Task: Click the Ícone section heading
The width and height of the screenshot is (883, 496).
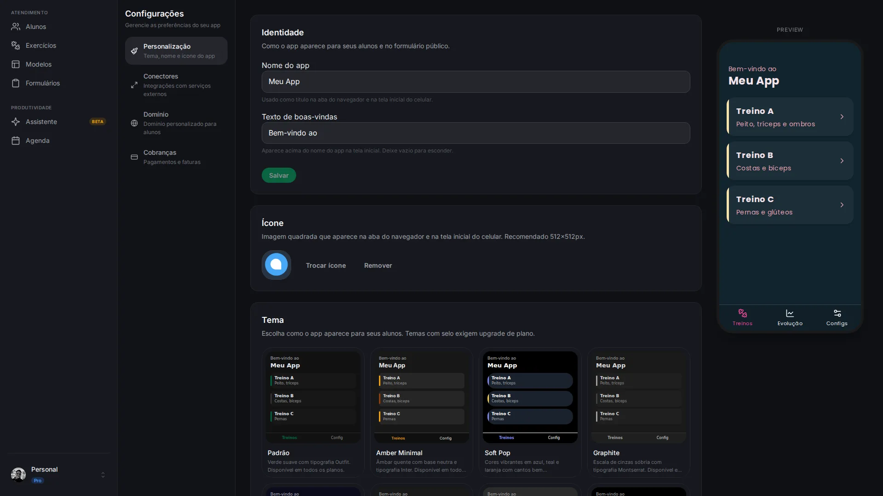Action: click(x=273, y=223)
